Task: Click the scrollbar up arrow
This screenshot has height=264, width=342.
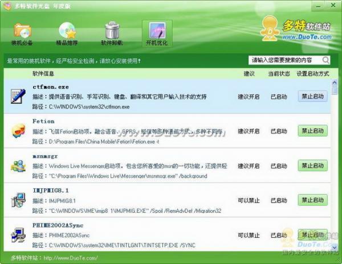Action: pyautogui.click(x=335, y=82)
